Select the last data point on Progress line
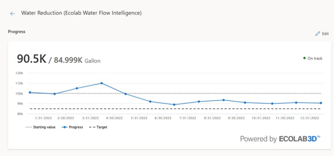The width and height of the screenshot is (334, 156). tap(321, 103)
